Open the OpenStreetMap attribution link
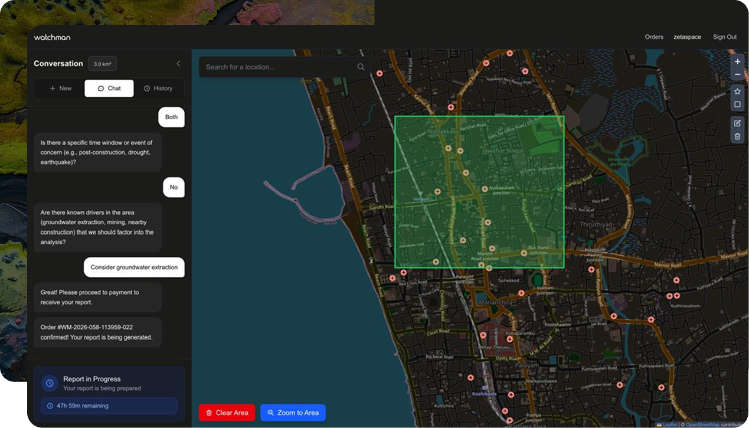The width and height of the screenshot is (749, 428). 704,424
